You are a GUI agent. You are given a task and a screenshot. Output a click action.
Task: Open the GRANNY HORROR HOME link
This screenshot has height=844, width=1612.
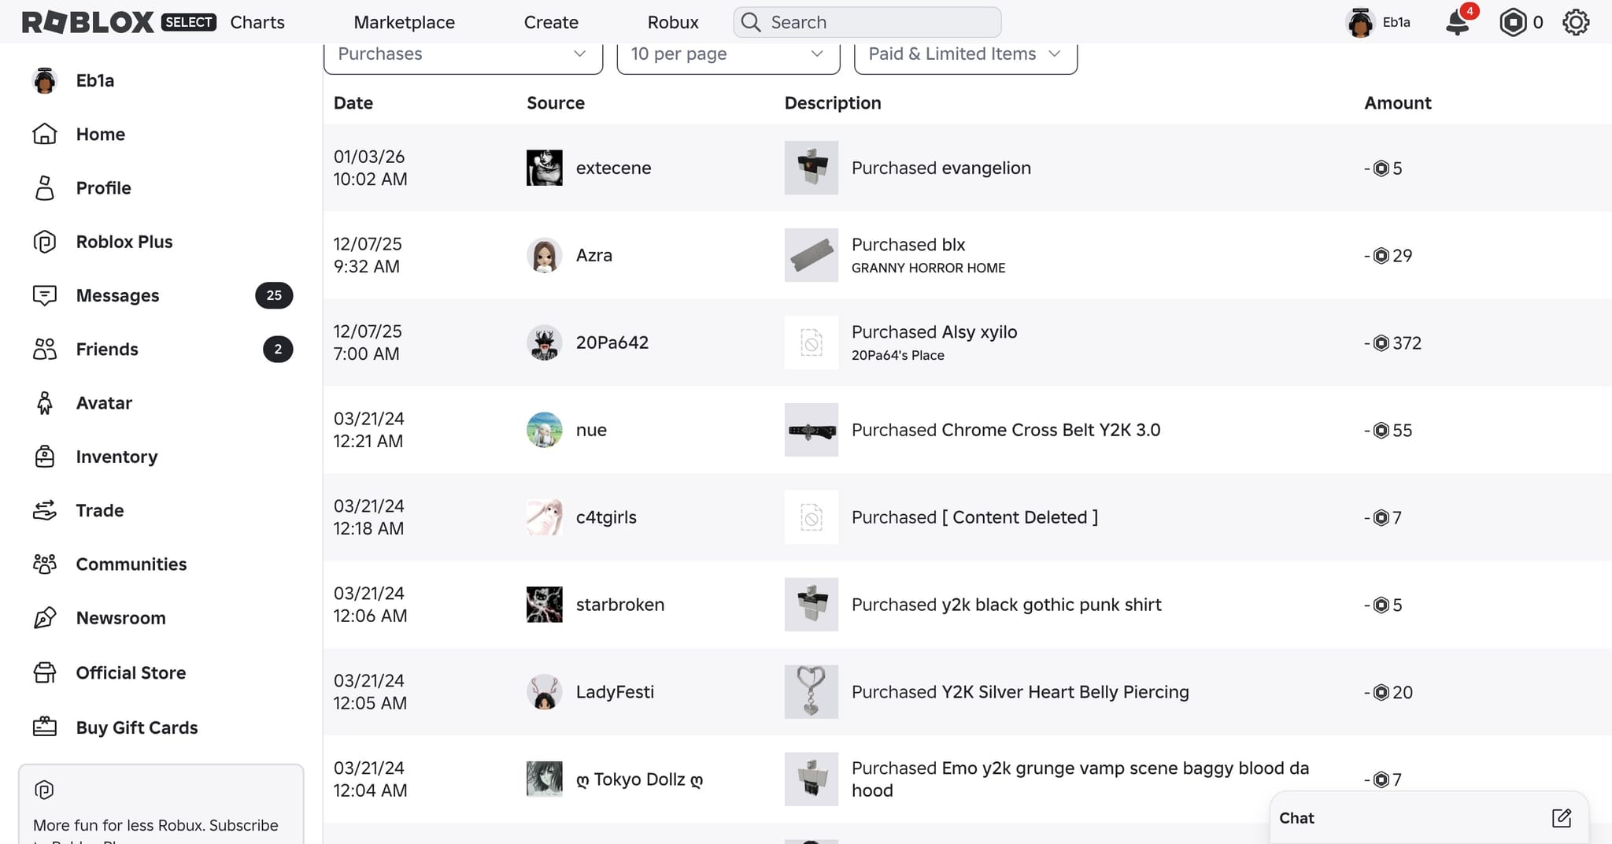click(928, 268)
